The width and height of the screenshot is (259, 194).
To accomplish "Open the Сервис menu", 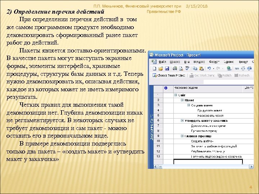I will (x=229, y=62).
